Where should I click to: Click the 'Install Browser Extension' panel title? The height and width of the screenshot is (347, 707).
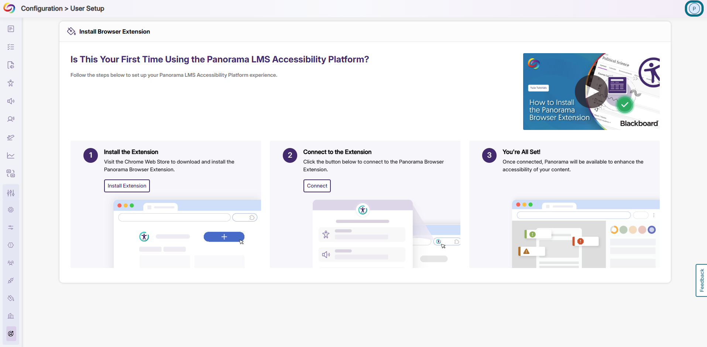click(114, 31)
